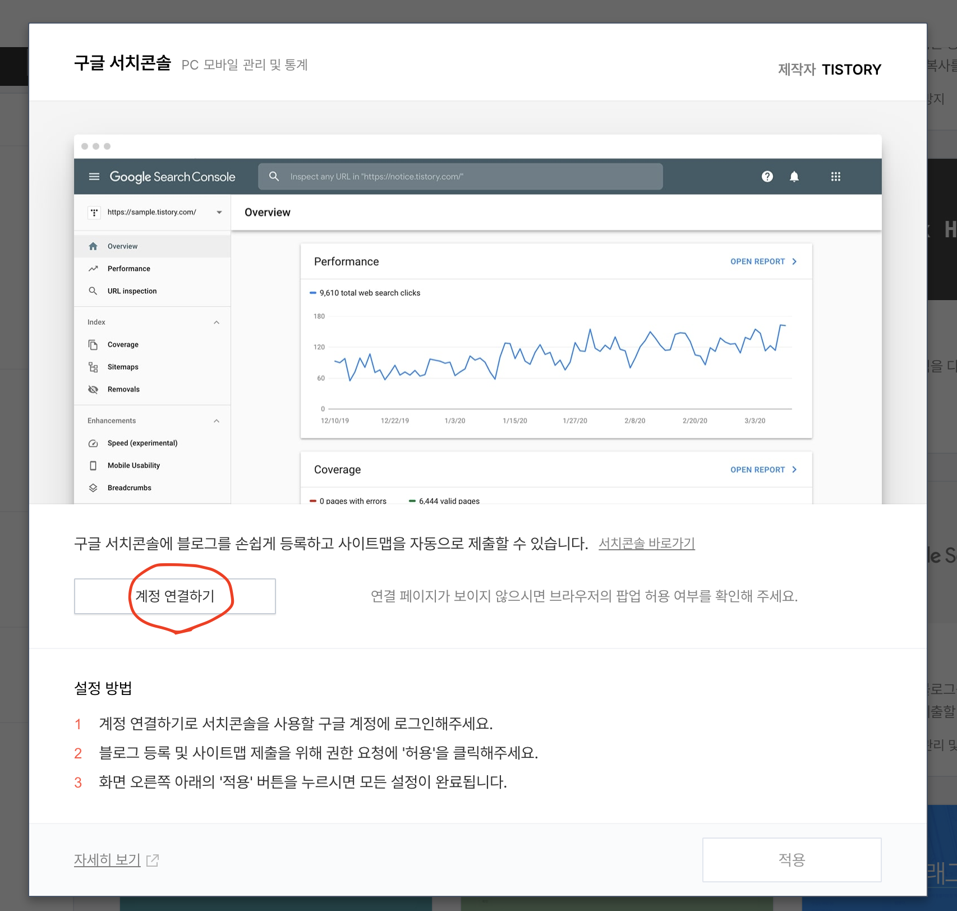This screenshot has height=911, width=957.
Task: Expand the sample.tistory.com property dropdown
Action: pyautogui.click(x=219, y=212)
